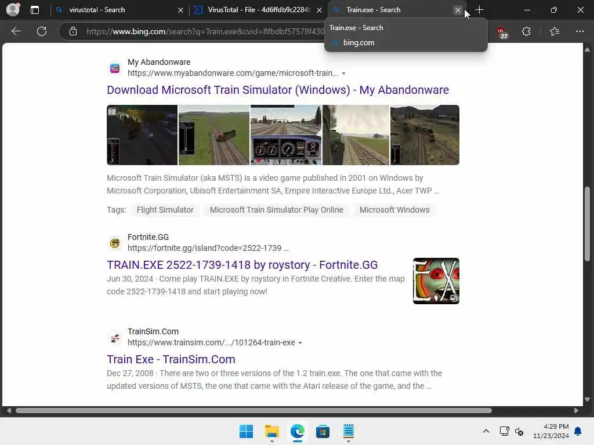Screen dimensions: 594x445
Task: View site information lock icon
Action: coord(73,31)
